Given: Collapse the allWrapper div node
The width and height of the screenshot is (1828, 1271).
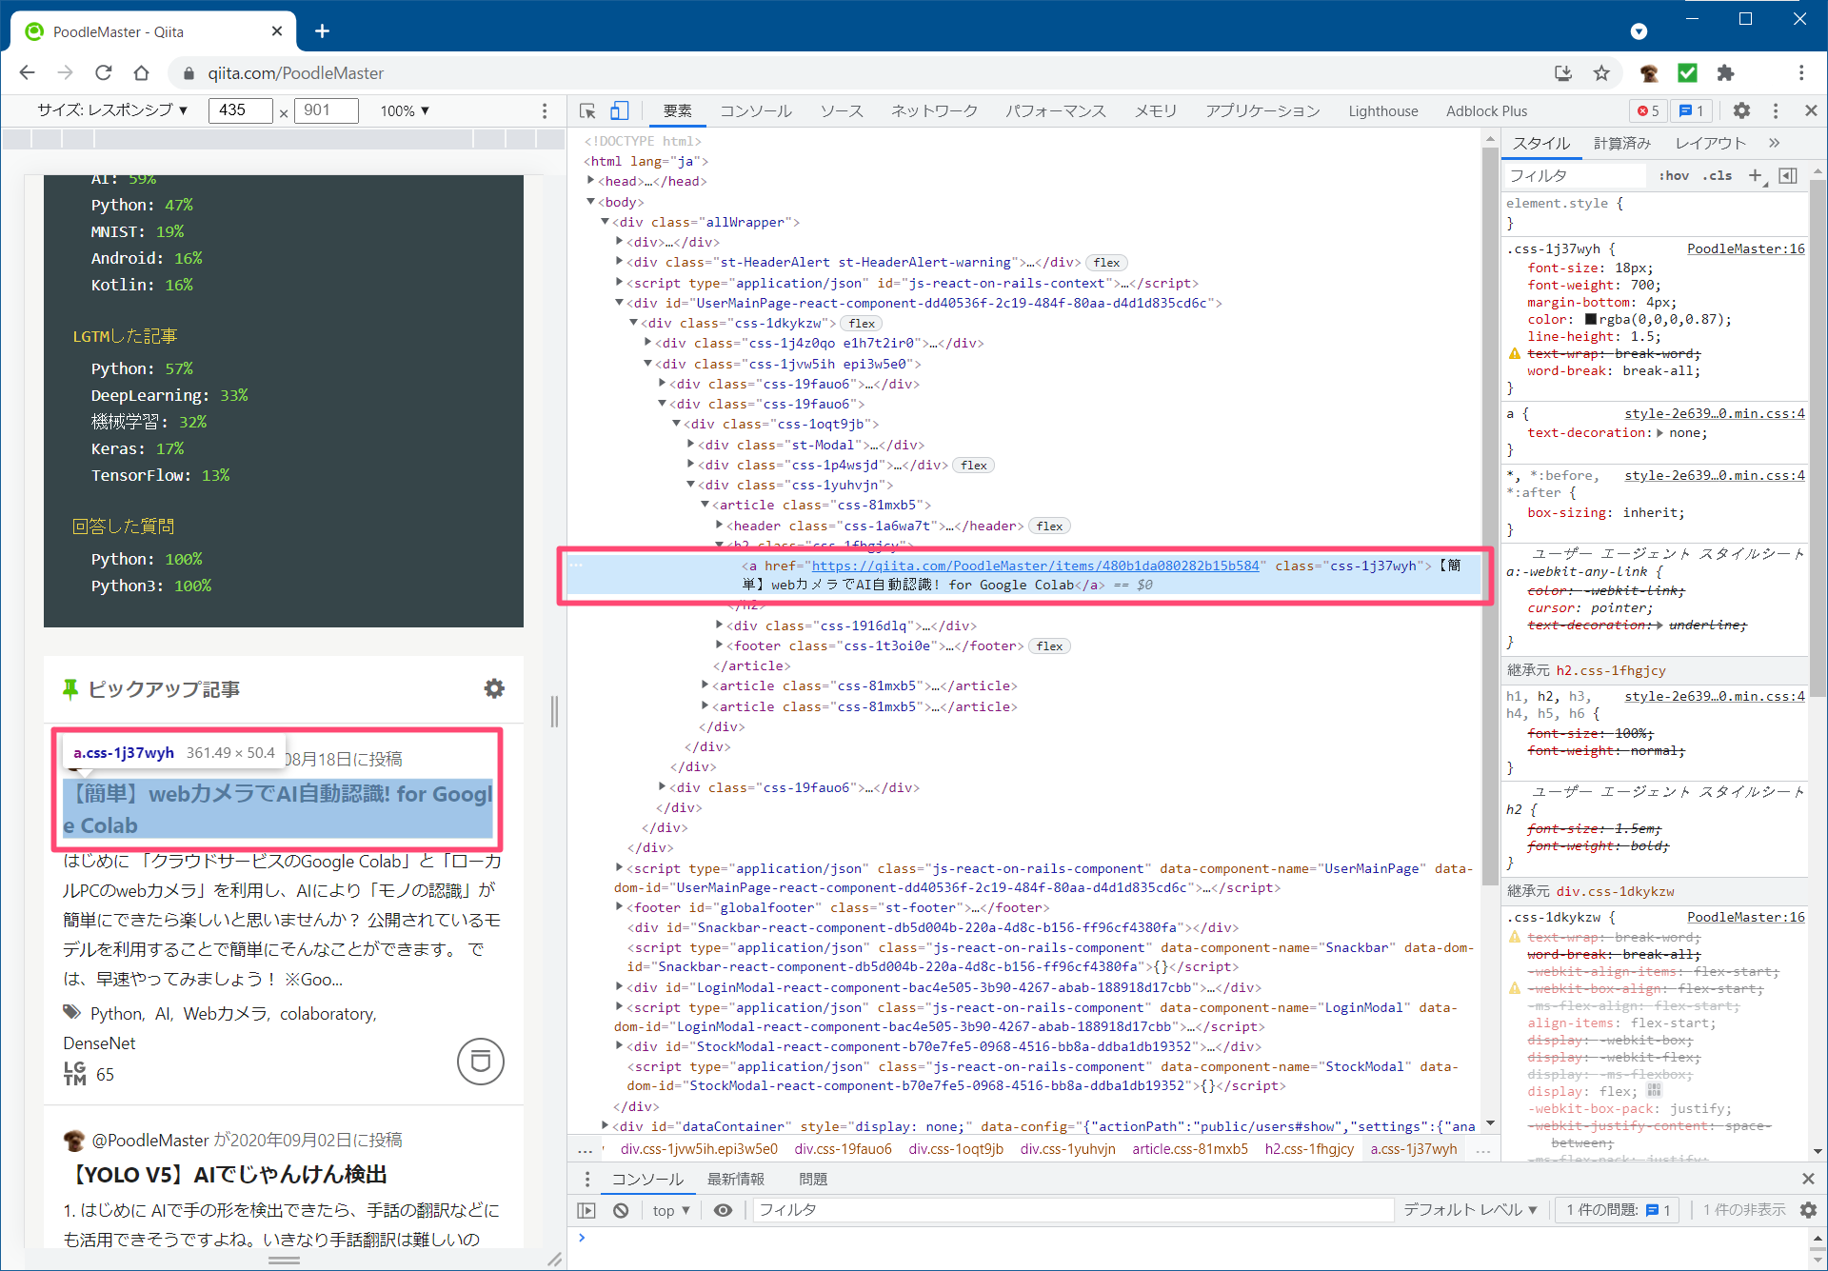Looking at the screenshot, I should 605,222.
